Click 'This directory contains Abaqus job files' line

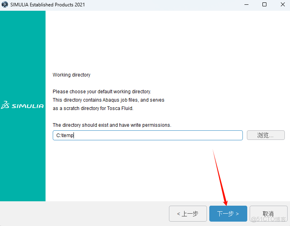(x=109, y=100)
